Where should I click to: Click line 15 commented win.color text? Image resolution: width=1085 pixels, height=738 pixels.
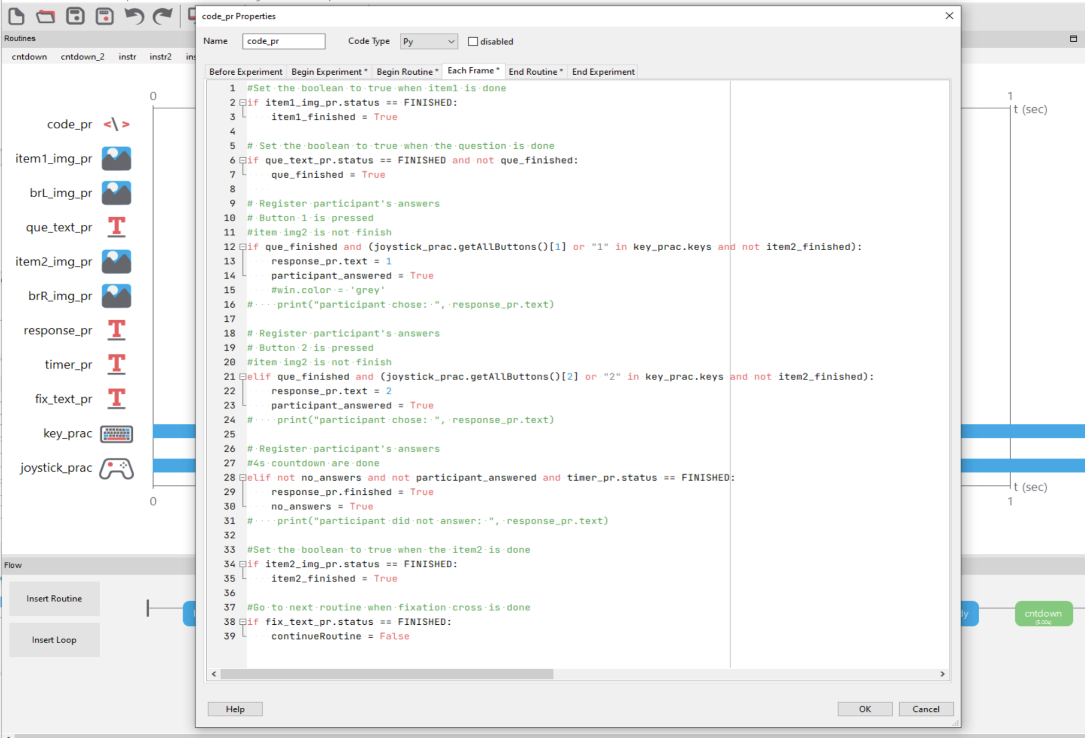(x=328, y=290)
